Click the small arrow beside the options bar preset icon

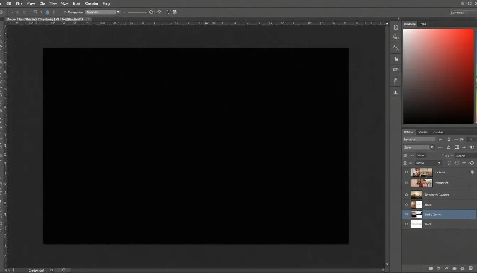tap(41, 12)
